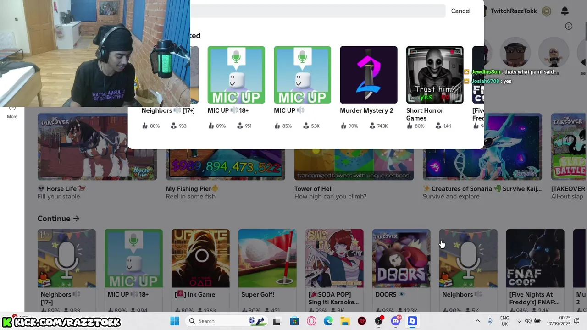Expand the Continue section arrow
Viewport: 587px width, 330px height.
(76, 219)
